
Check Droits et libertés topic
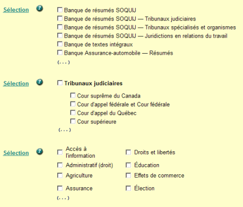(x=128, y=152)
